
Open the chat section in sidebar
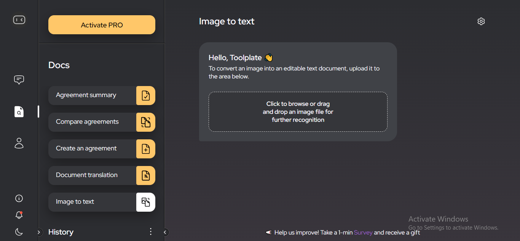pyautogui.click(x=19, y=80)
